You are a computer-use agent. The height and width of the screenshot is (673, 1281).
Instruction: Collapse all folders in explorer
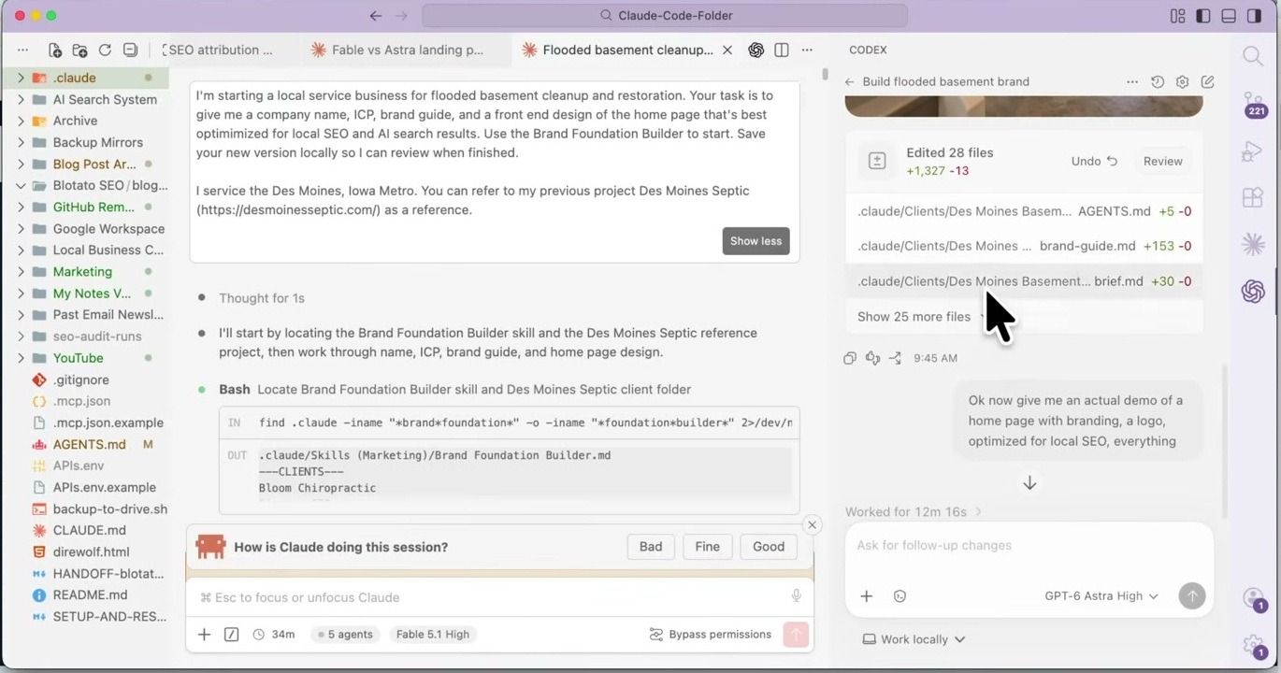click(130, 50)
